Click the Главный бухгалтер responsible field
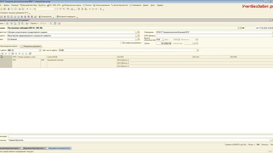Screen dimensions: 273x153 pyautogui.click(x=139, y=140)
